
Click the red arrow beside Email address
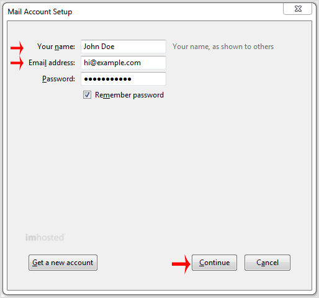pos(17,63)
